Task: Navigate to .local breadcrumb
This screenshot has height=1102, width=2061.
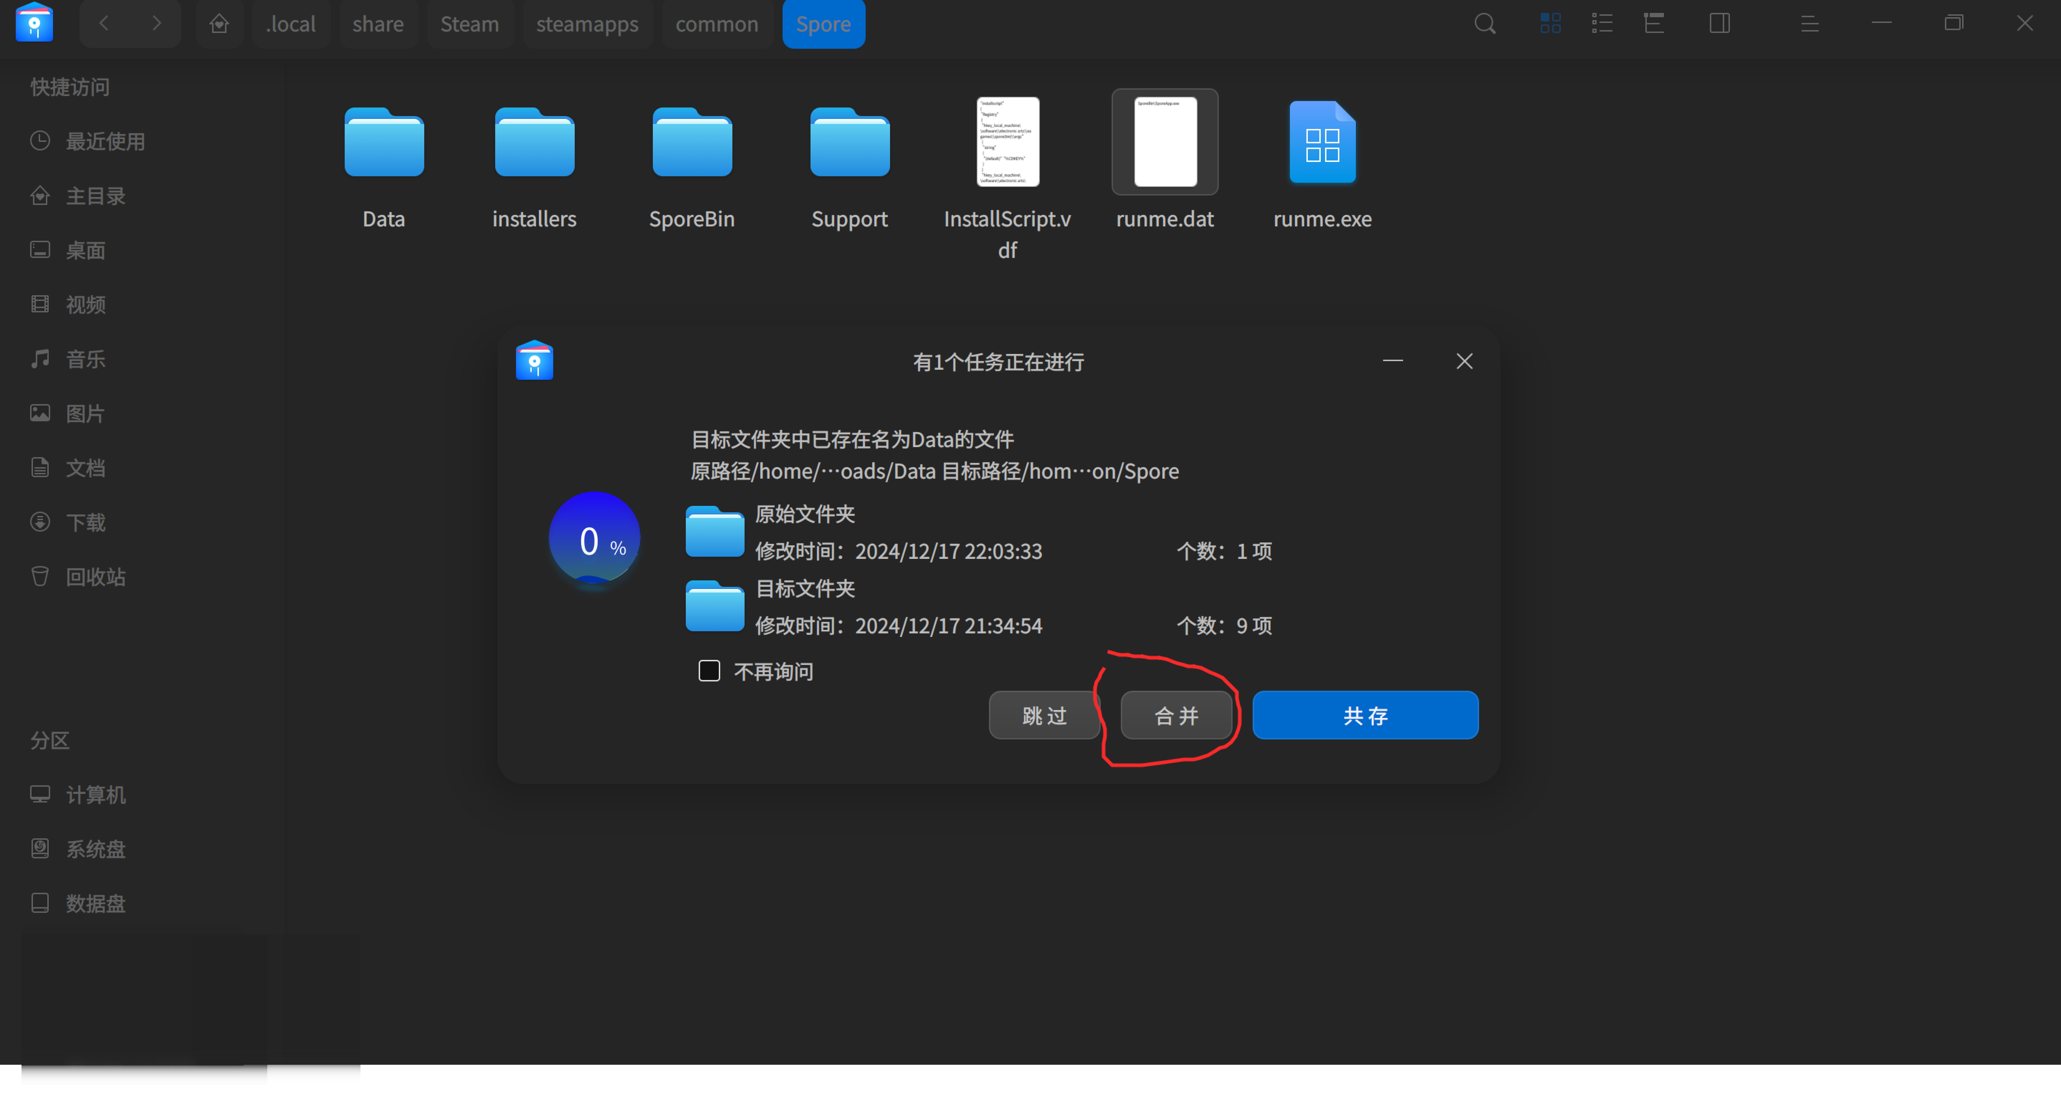Action: [291, 24]
